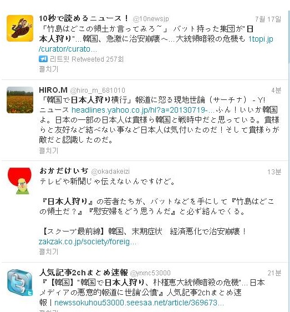The height and width of the screenshot is (312, 290).
Task: Open the @10newsjp username handle
Action: point(151,19)
